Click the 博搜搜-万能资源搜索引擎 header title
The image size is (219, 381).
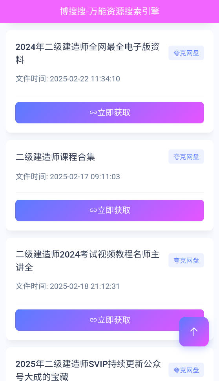tap(109, 11)
